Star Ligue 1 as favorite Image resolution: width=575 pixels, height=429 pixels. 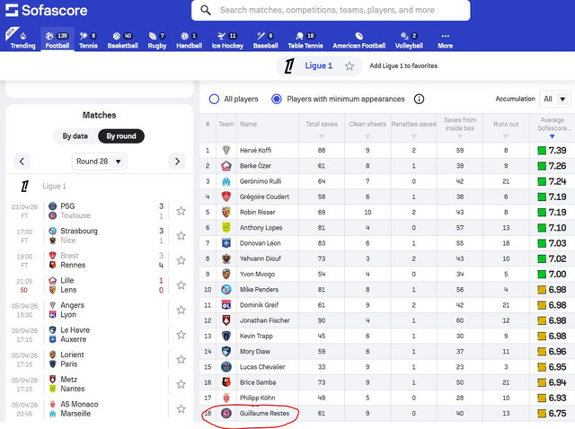click(x=349, y=66)
